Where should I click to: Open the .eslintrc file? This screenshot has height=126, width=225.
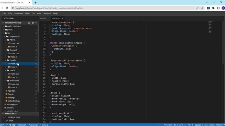tap(10, 108)
